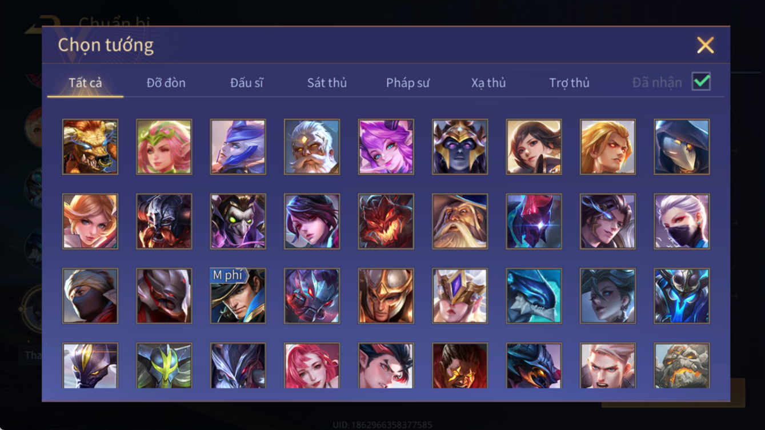Select the hooded plague-mask hero portrait

[682, 147]
